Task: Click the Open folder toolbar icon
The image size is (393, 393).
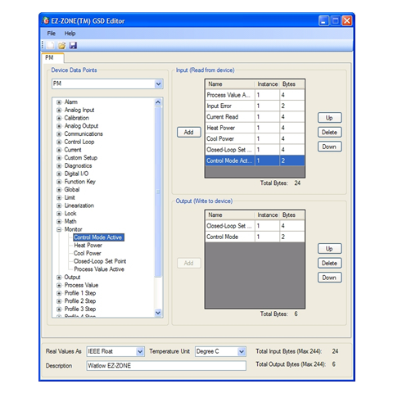Action: click(x=62, y=45)
